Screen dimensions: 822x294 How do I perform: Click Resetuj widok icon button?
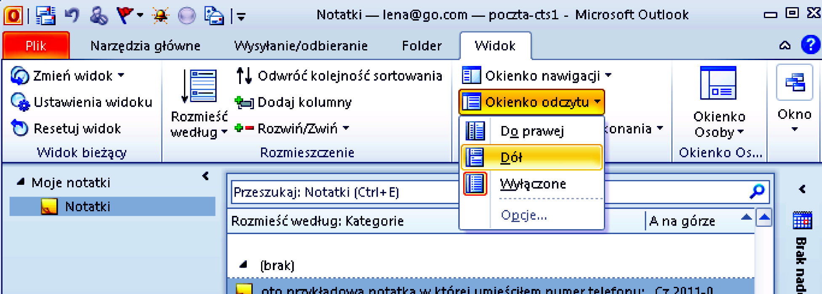19,129
